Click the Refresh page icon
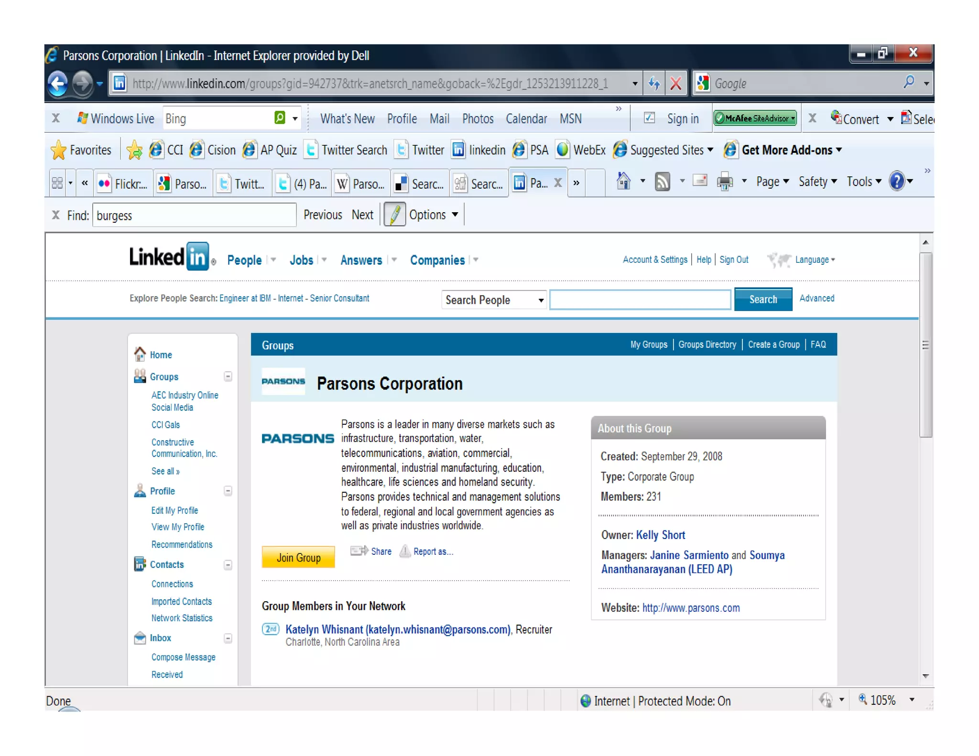 tap(654, 84)
